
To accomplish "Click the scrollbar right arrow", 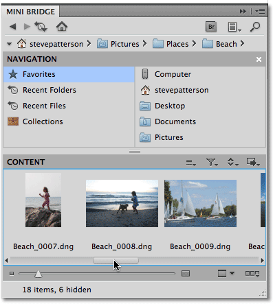I will (262, 260).
